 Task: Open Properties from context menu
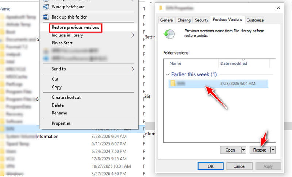point(61,123)
